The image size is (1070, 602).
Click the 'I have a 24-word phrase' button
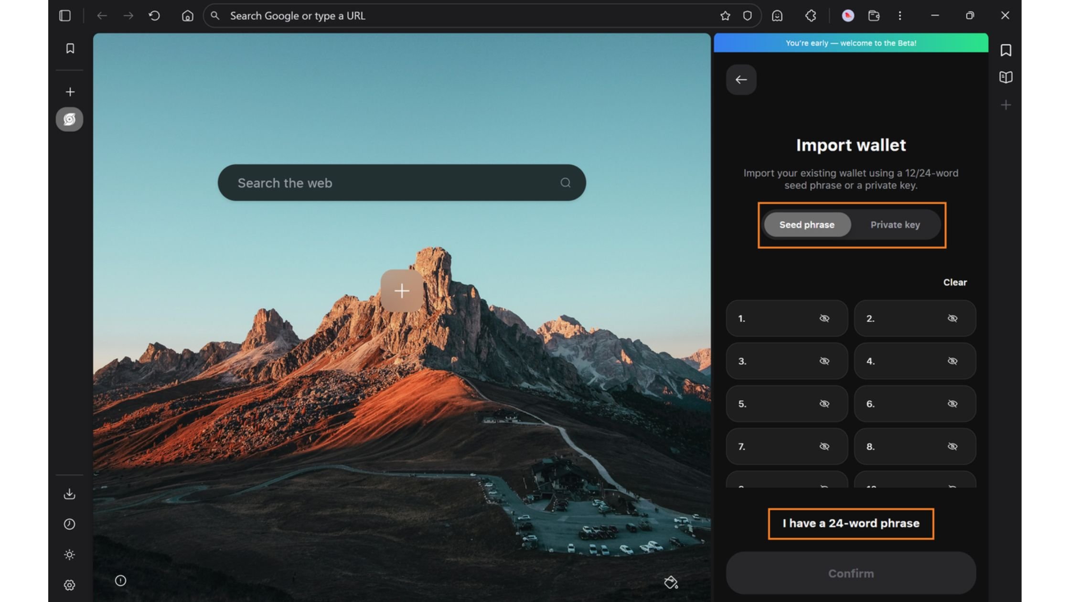(851, 523)
